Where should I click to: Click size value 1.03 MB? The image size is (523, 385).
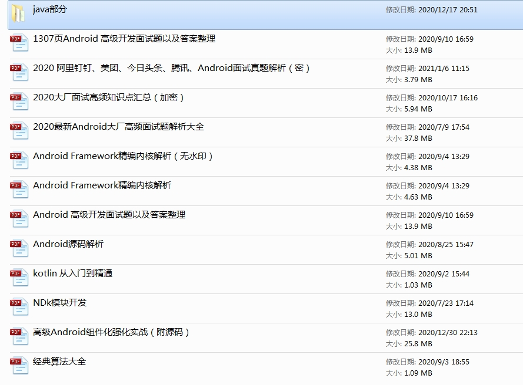click(418, 285)
